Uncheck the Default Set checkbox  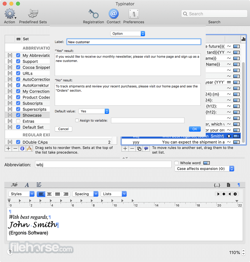pyautogui.click(x=18, y=127)
